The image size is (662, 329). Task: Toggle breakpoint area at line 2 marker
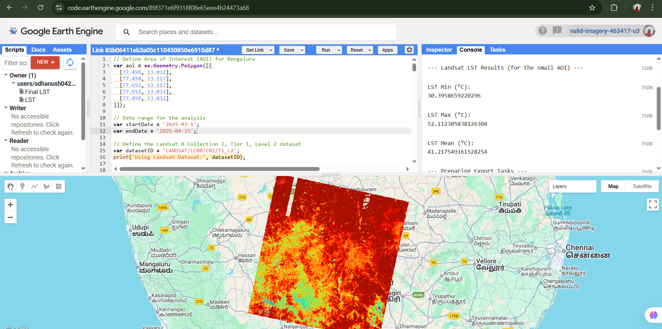coord(107,65)
